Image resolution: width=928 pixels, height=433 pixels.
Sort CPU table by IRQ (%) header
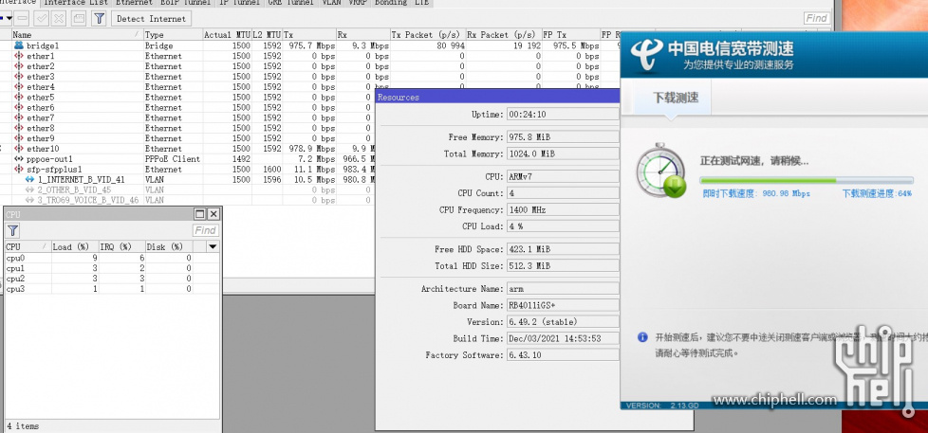(x=121, y=246)
